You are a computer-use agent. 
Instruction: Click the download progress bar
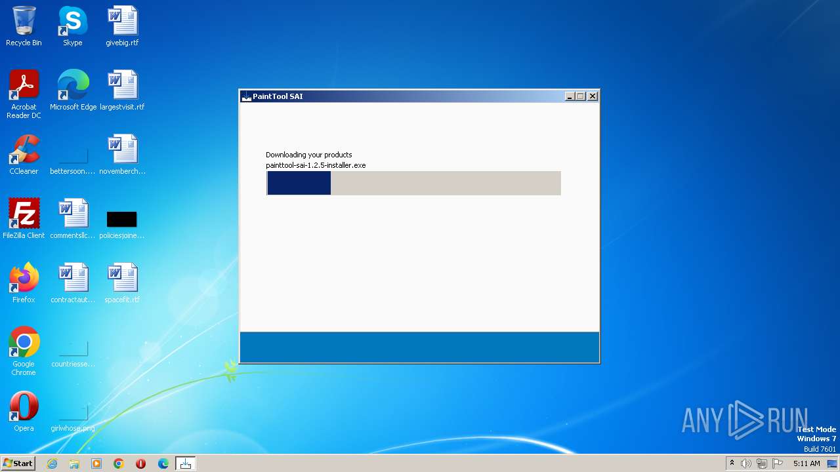pyautogui.click(x=413, y=183)
